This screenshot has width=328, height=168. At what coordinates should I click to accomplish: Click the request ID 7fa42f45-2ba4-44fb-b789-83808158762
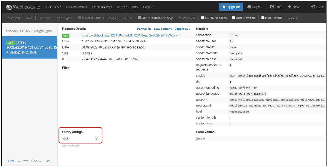pyautogui.click(x=110, y=59)
